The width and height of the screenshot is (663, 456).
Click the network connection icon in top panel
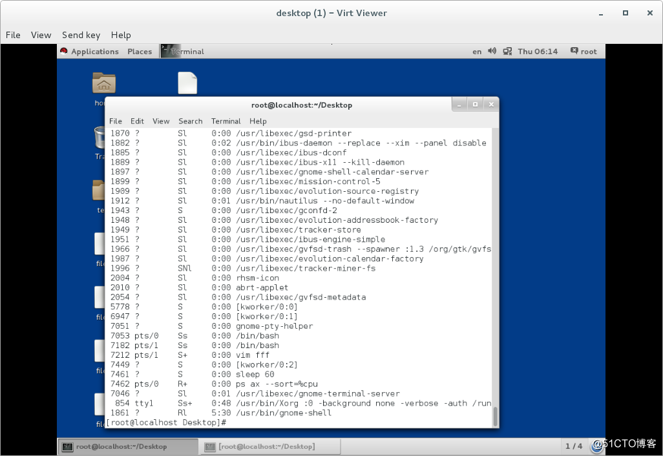point(507,52)
